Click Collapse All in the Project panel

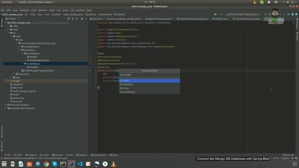pos(77,19)
